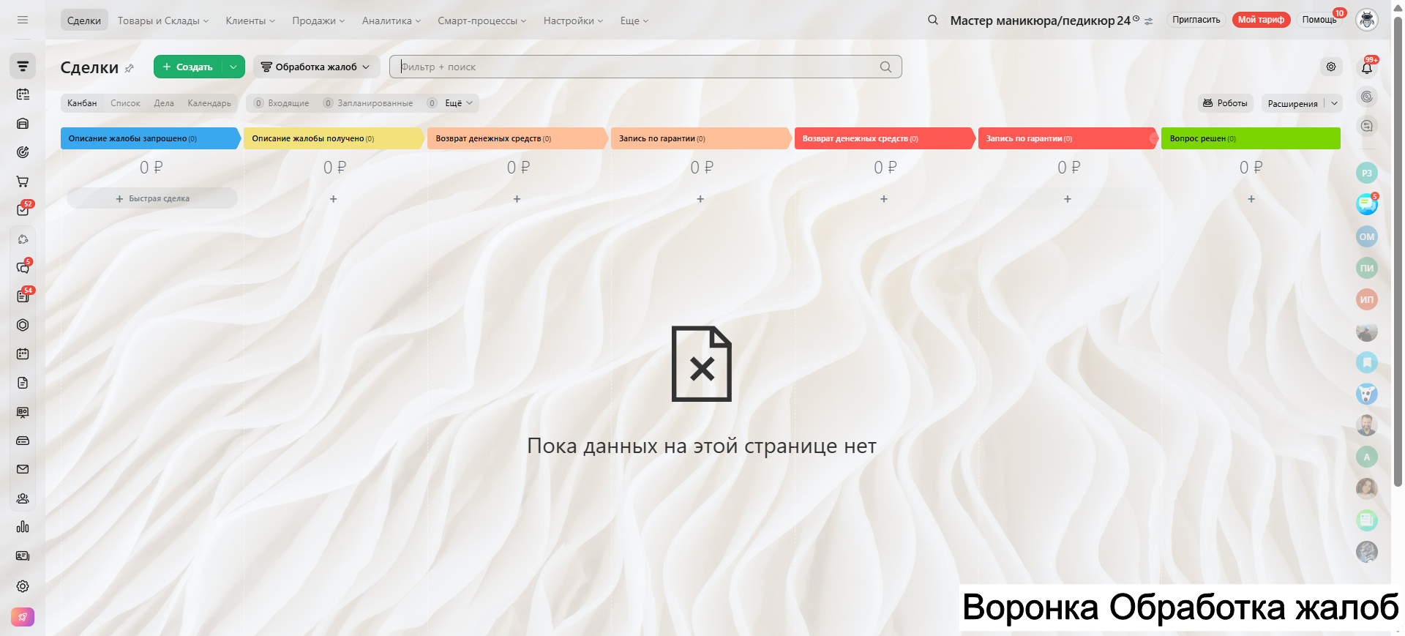
Task: Open the dog-face avatar chat in right panel
Action: tap(1367, 394)
